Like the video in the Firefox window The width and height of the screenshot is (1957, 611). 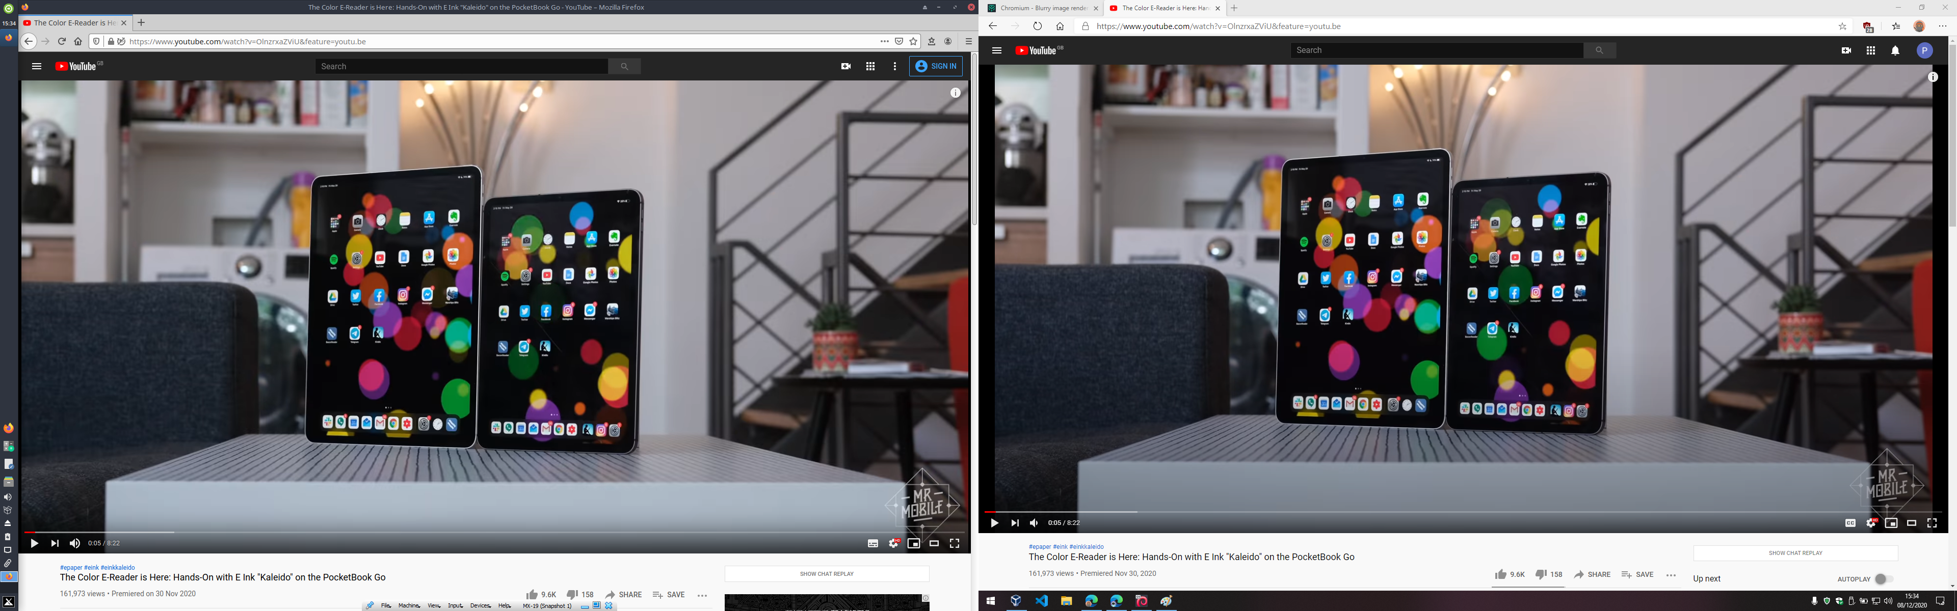tap(532, 595)
